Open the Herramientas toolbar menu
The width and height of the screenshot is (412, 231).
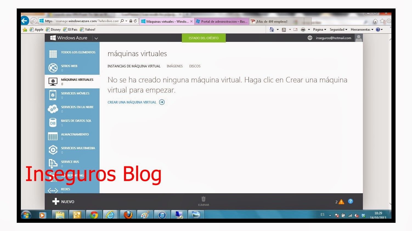point(362,30)
